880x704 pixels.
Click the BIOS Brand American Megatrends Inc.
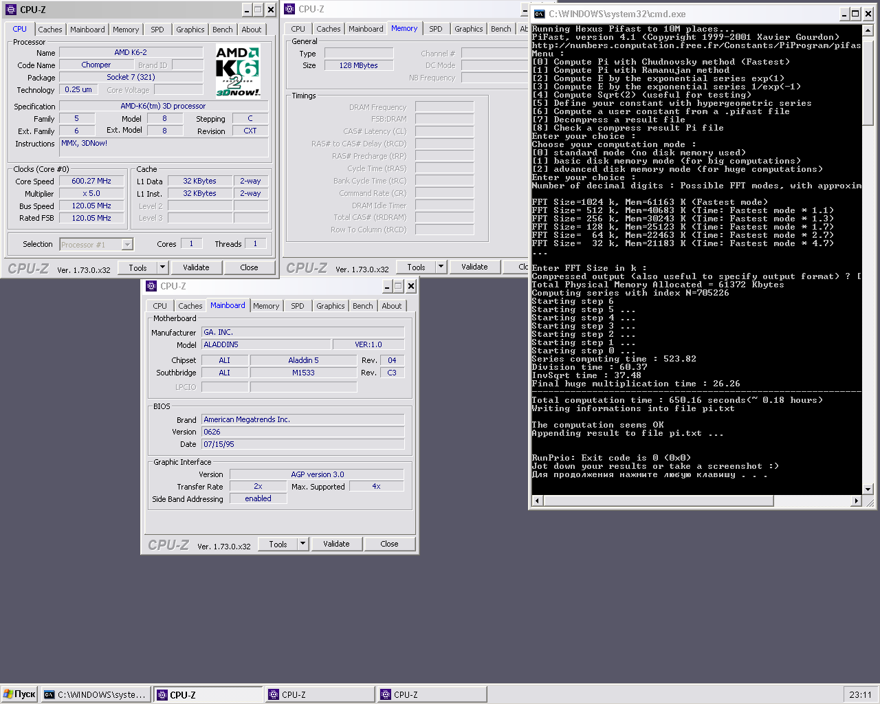(302, 419)
